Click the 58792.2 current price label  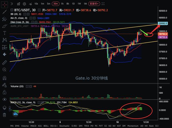click(x=163, y=34)
